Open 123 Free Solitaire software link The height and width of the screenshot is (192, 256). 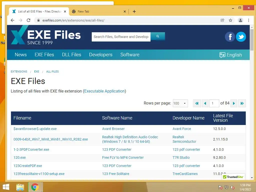(115, 174)
